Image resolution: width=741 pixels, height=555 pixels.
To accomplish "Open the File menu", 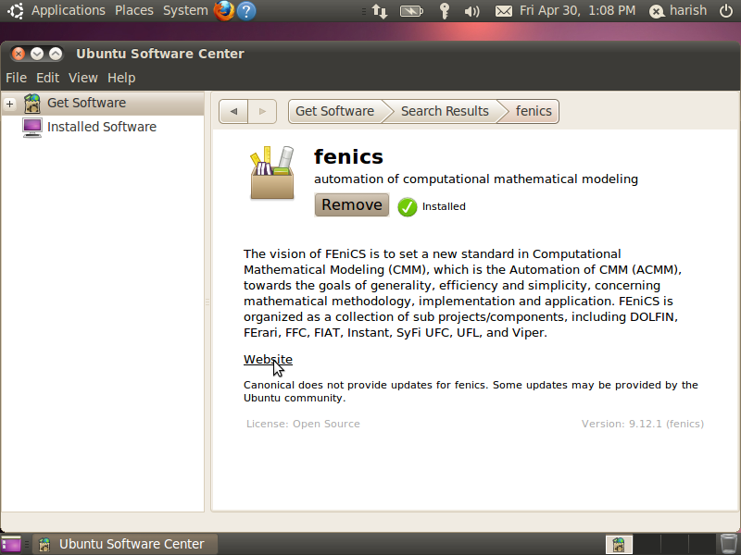I will coord(16,78).
